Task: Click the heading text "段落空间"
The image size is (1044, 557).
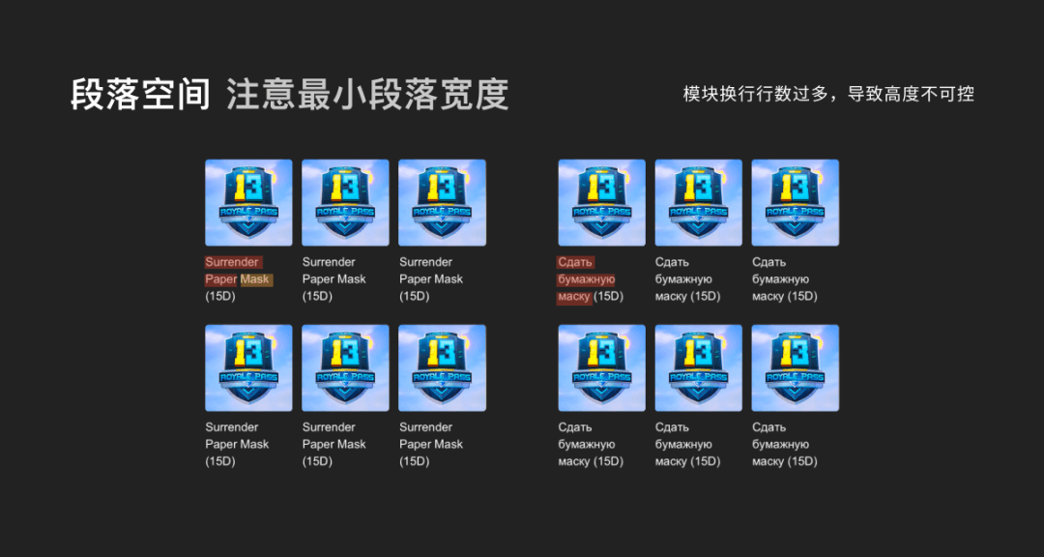Action: click(x=140, y=95)
